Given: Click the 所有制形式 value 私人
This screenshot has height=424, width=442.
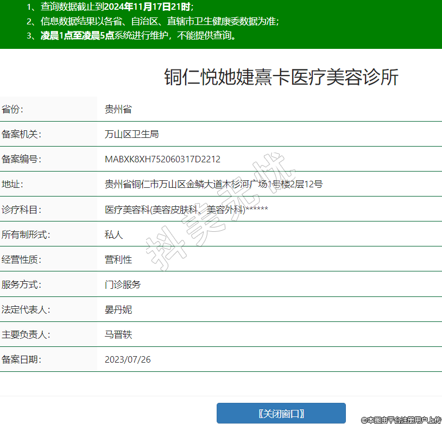Looking at the screenshot, I should (114, 235).
